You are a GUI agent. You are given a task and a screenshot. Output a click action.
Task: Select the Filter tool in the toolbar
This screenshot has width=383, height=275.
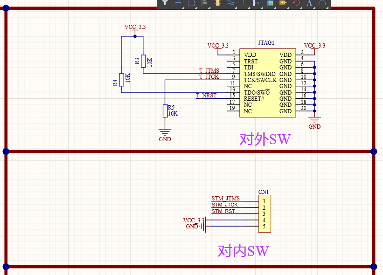point(164,3)
